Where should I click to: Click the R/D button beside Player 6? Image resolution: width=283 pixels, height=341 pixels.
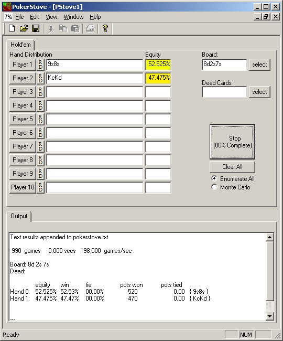point(40,133)
